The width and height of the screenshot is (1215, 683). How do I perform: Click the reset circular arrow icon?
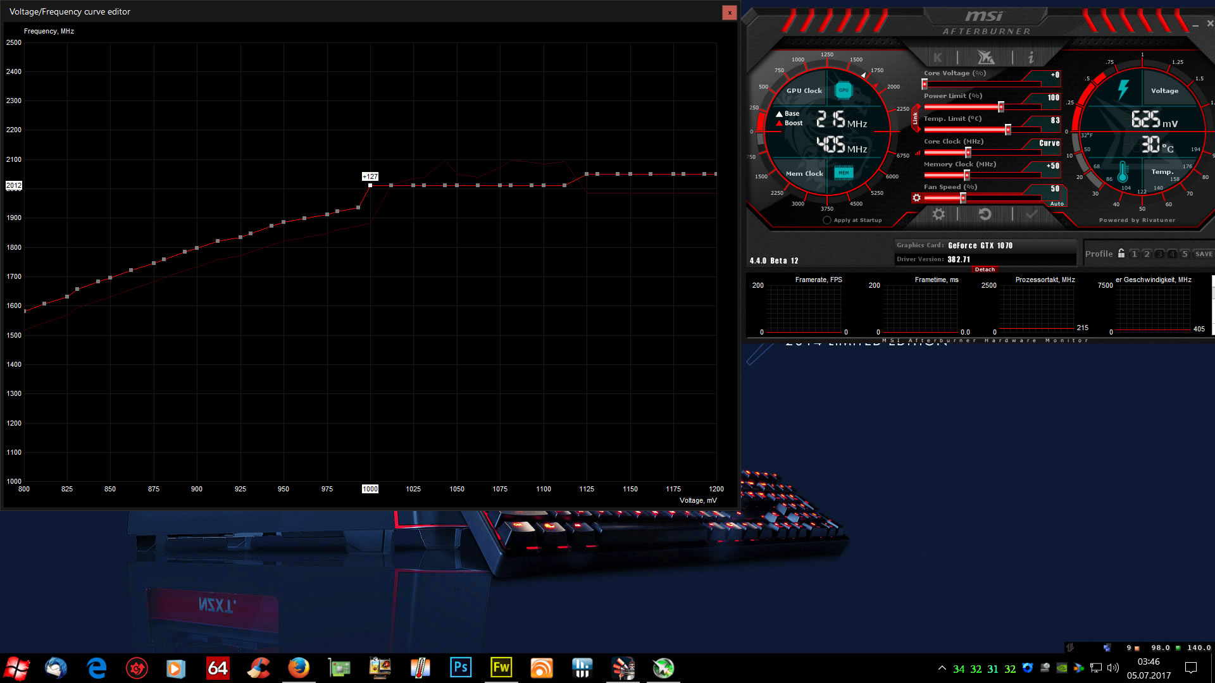click(x=985, y=214)
